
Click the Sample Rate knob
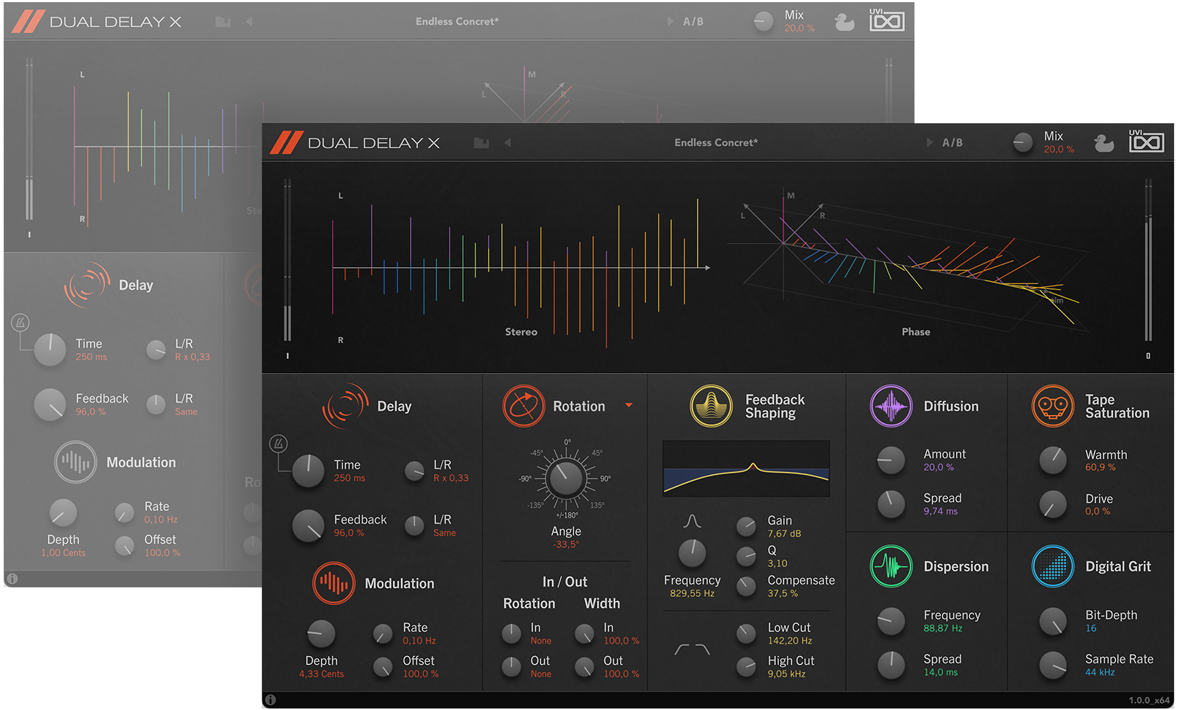pyautogui.click(x=1053, y=665)
